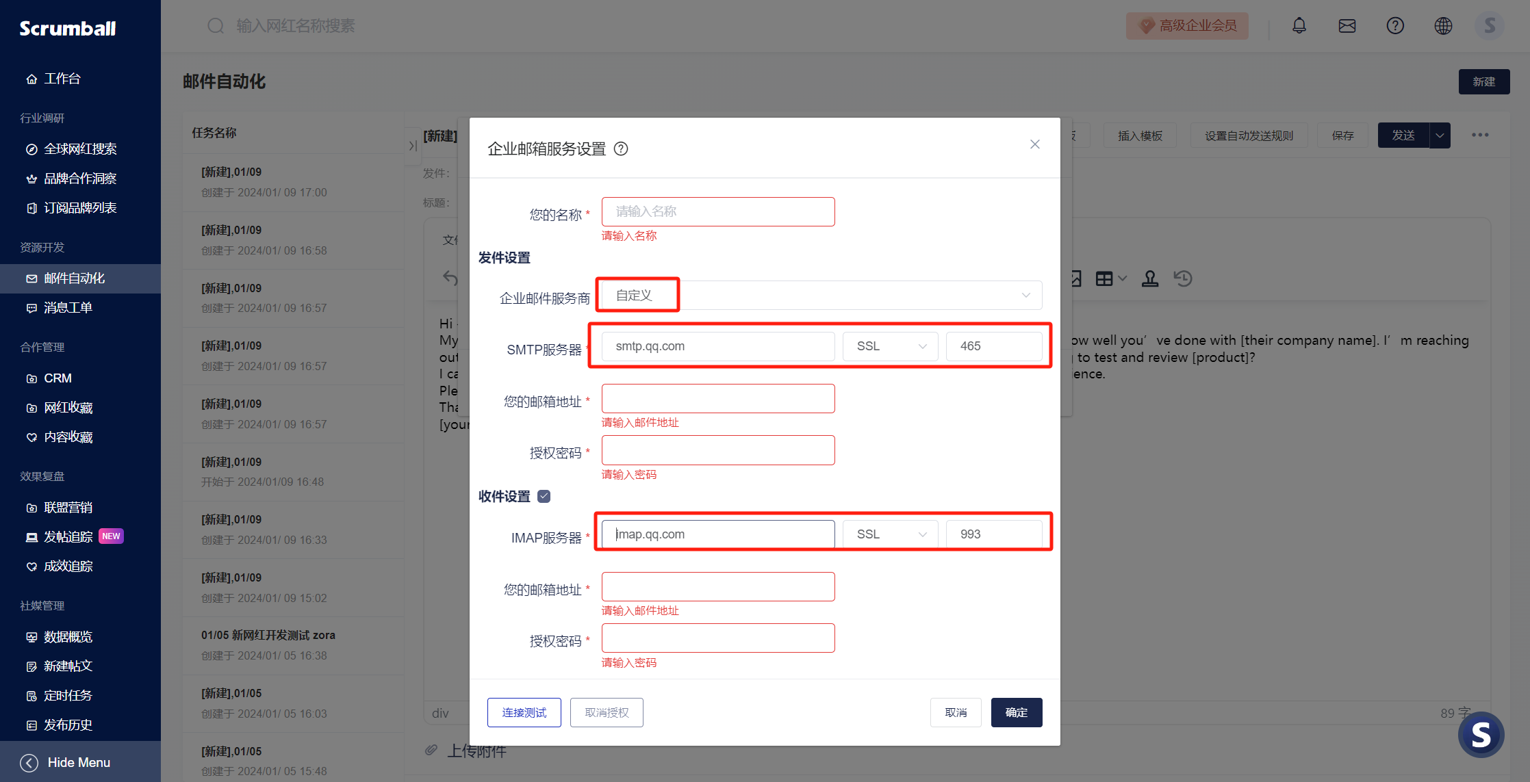Click 确定 to confirm mailbox settings
This screenshot has height=782, width=1530.
[x=1017, y=713]
